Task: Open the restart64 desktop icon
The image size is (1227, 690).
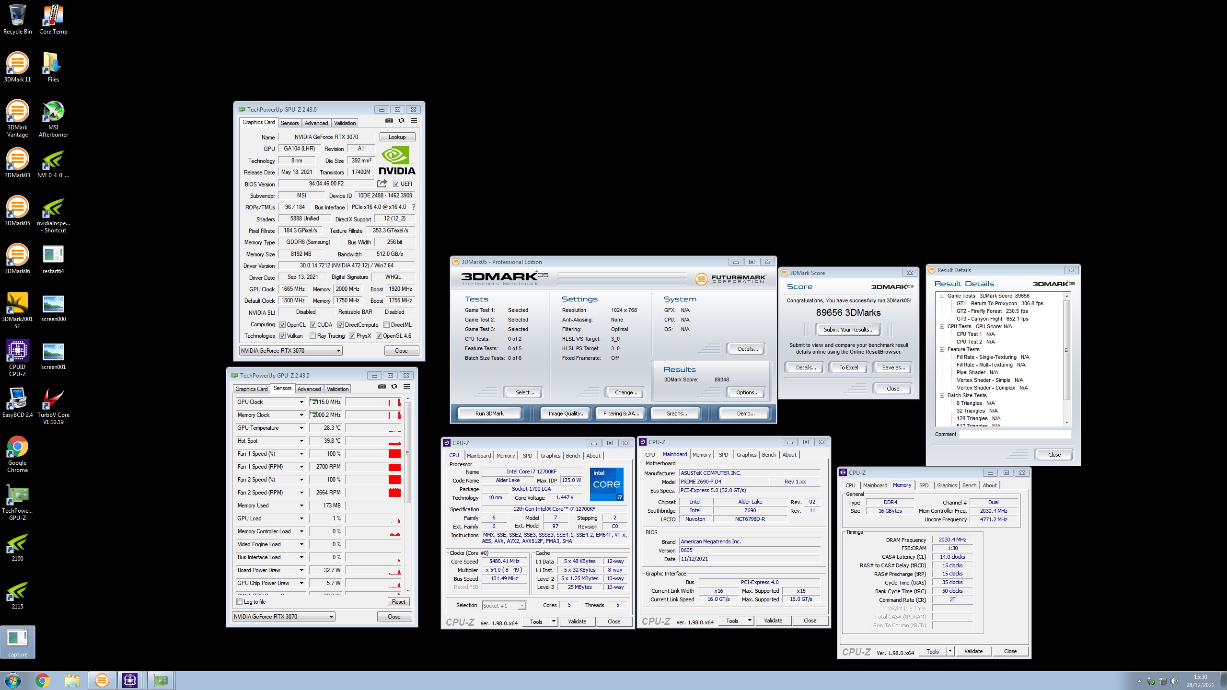Action: point(53,259)
